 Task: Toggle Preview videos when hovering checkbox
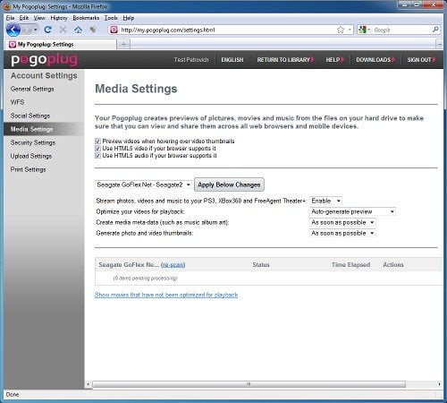pyautogui.click(x=97, y=141)
